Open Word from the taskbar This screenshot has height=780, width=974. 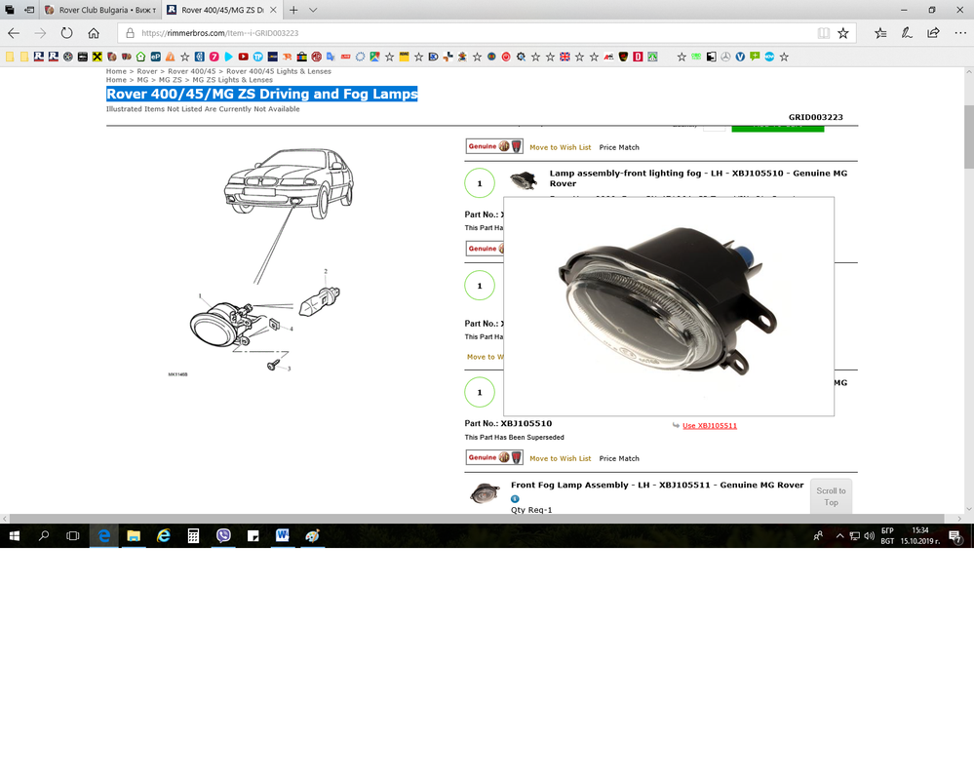click(x=282, y=535)
